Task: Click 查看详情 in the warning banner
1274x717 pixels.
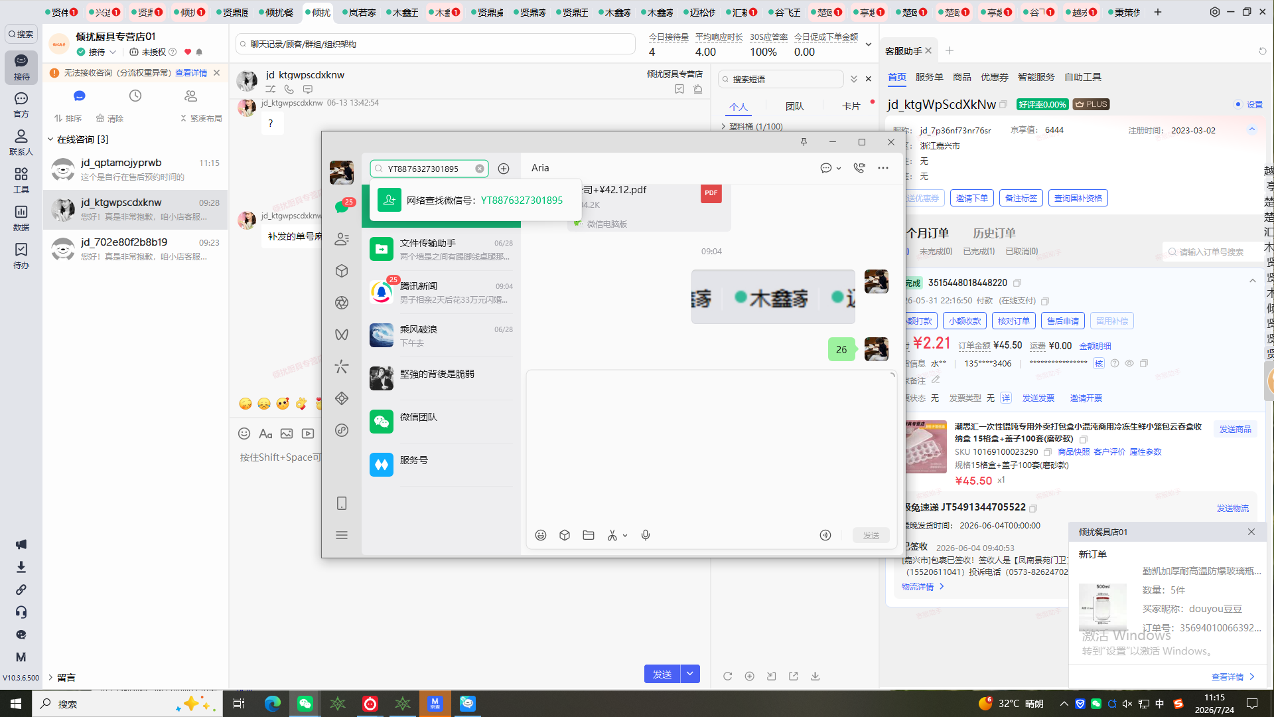Action: tap(191, 73)
